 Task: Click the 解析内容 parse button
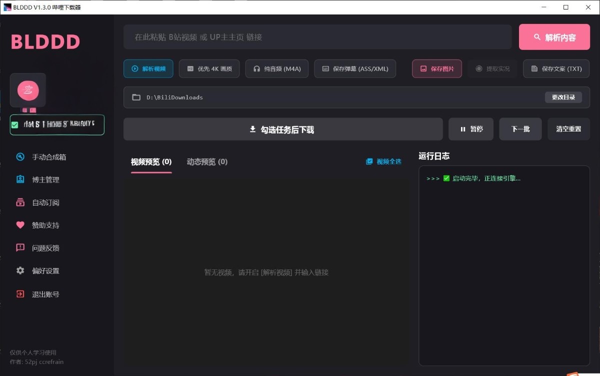554,37
